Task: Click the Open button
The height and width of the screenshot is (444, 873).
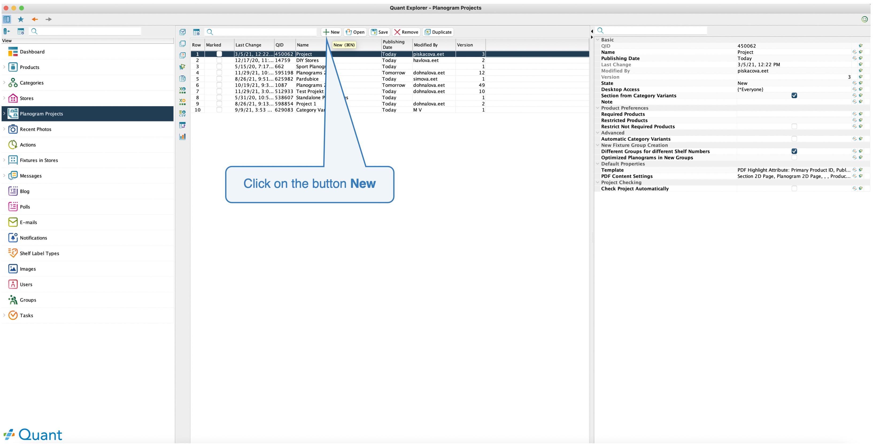Action: (355, 32)
